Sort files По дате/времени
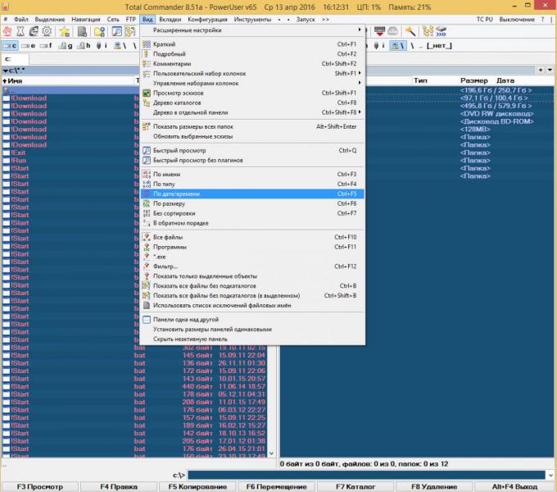The width and height of the screenshot is (557, 492). [252, 194]
